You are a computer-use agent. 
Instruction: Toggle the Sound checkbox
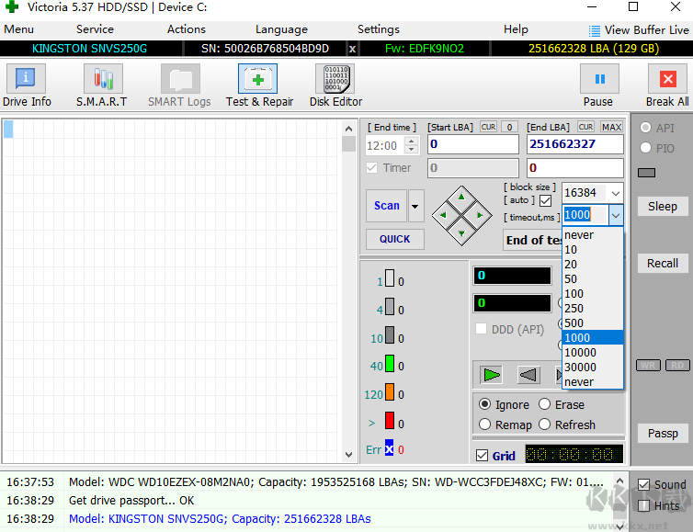coord(644,484)
